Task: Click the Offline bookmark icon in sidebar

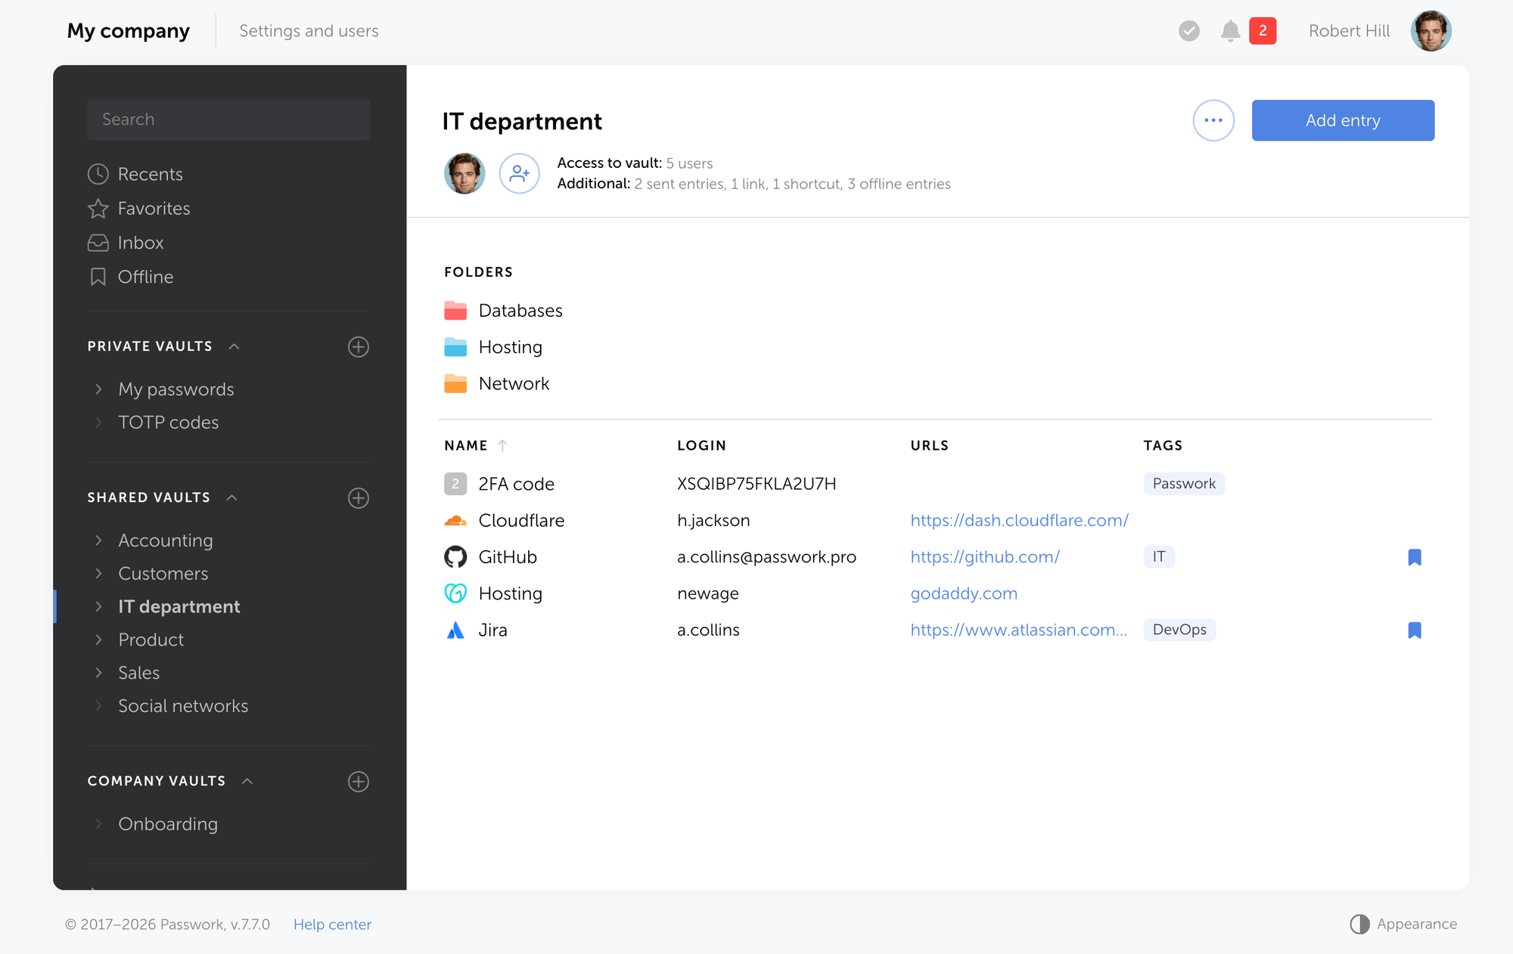Action: click(x=98, y=277)
